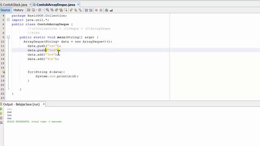
Task: Go to Find Next Occurrence icon
Action: coord(56,10)
